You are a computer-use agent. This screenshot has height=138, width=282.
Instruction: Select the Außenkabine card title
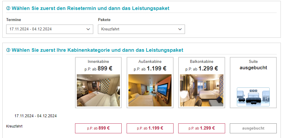(150, 62)
